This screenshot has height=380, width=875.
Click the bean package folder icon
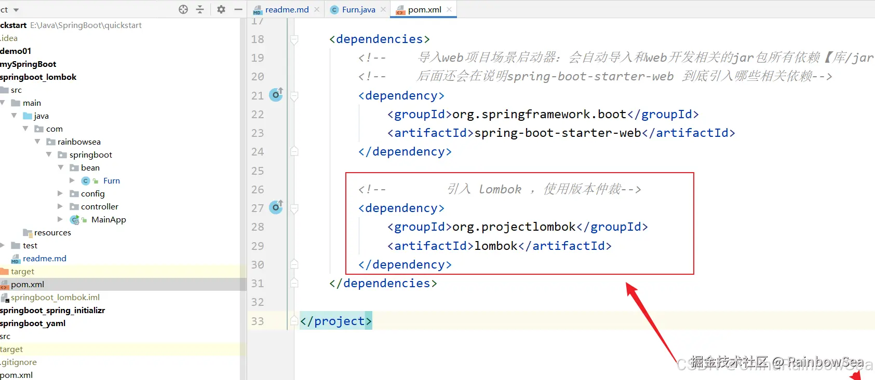tap(74, 167)
